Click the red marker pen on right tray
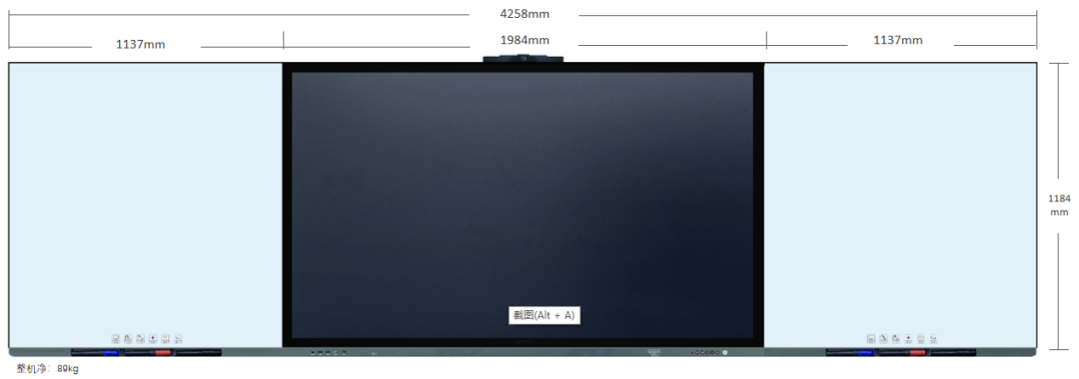This screenshot has width=1079, height=379. pyautogui.click(x=903, y=353)
